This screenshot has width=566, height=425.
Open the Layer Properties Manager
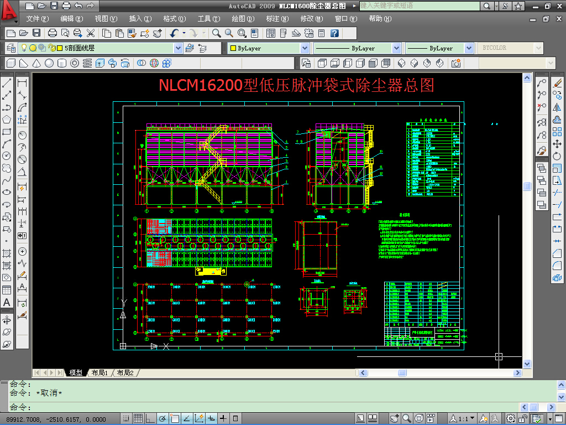11,48
